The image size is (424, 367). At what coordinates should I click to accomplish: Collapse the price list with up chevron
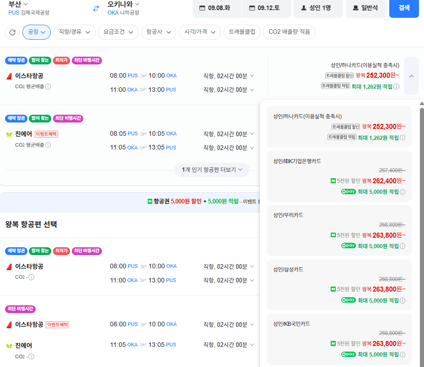(411, 76)
